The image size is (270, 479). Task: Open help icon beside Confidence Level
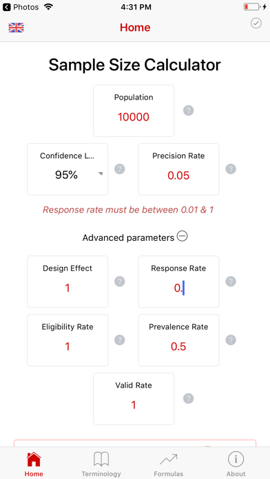coord(120,169)
